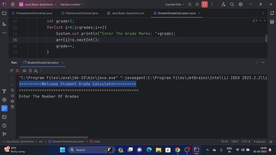Screen dimensions: 276x155
Task: Select StudentGradeCalculator run tab
Action: point(43,62)
